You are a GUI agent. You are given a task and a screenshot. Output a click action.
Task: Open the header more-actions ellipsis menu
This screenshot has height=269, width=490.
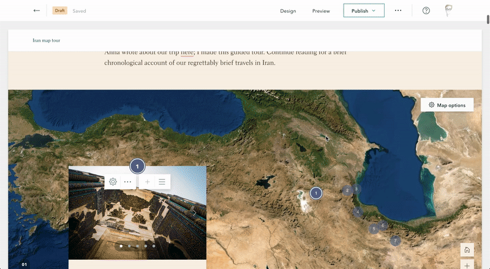[398, 10]
